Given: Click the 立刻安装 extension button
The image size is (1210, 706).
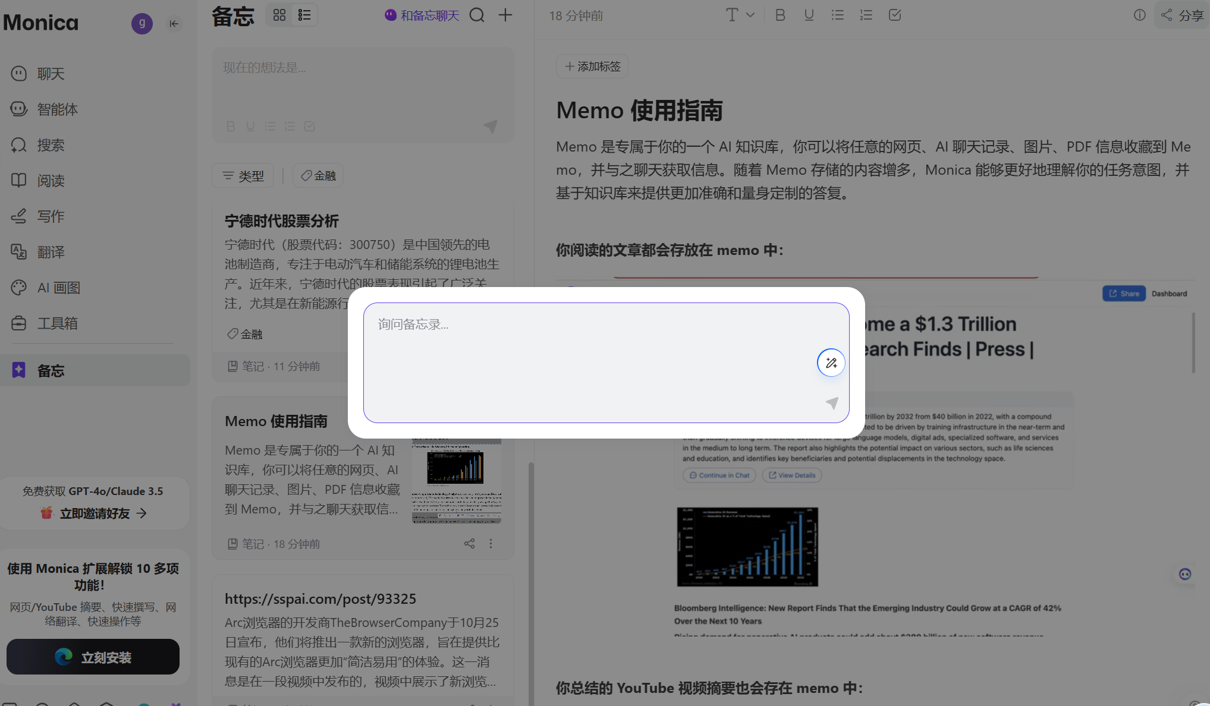Looking at the screenshot, I should coord(93,657).
